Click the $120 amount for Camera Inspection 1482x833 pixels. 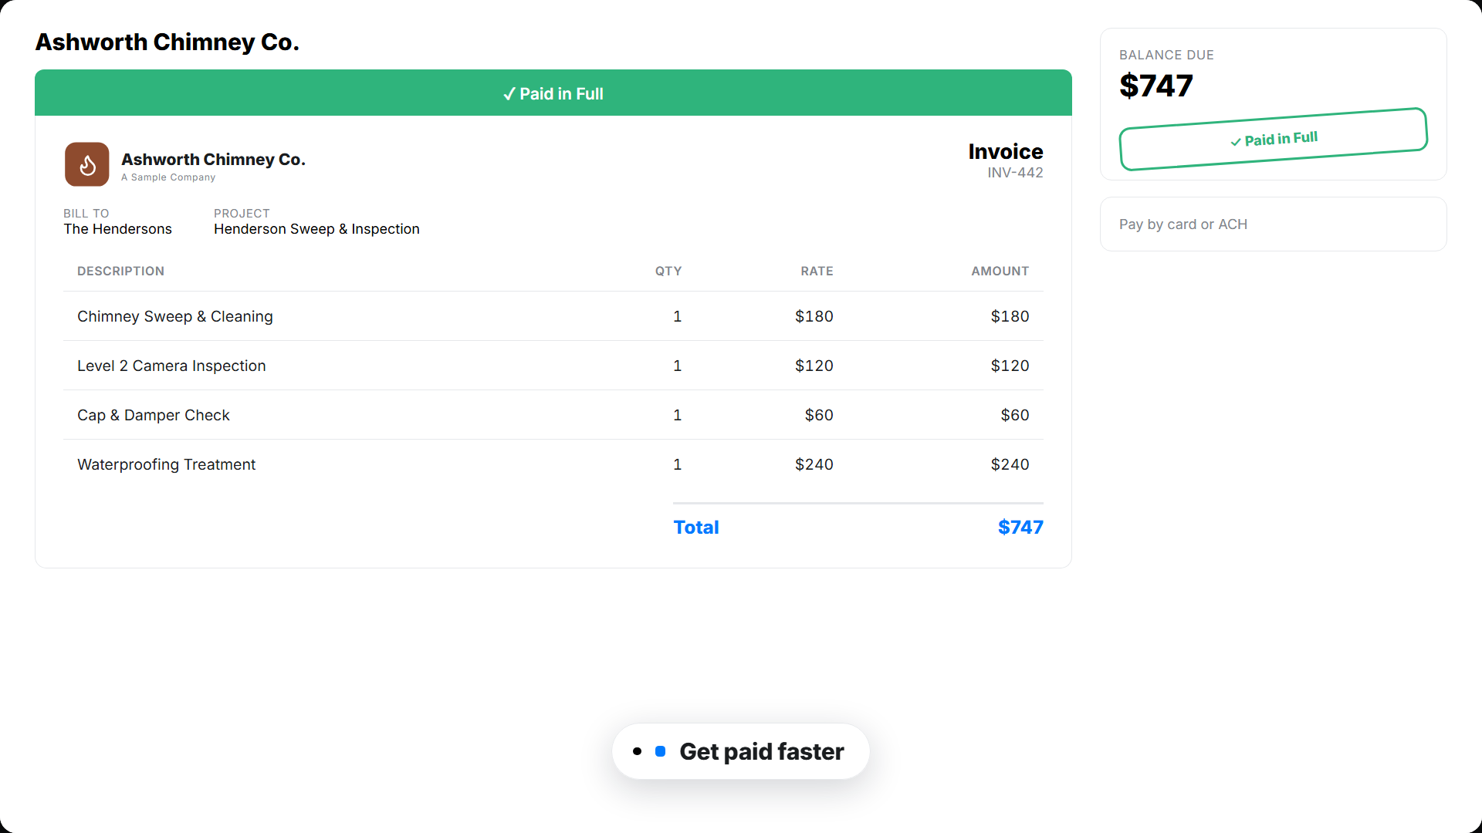(x=1010, y=366)
